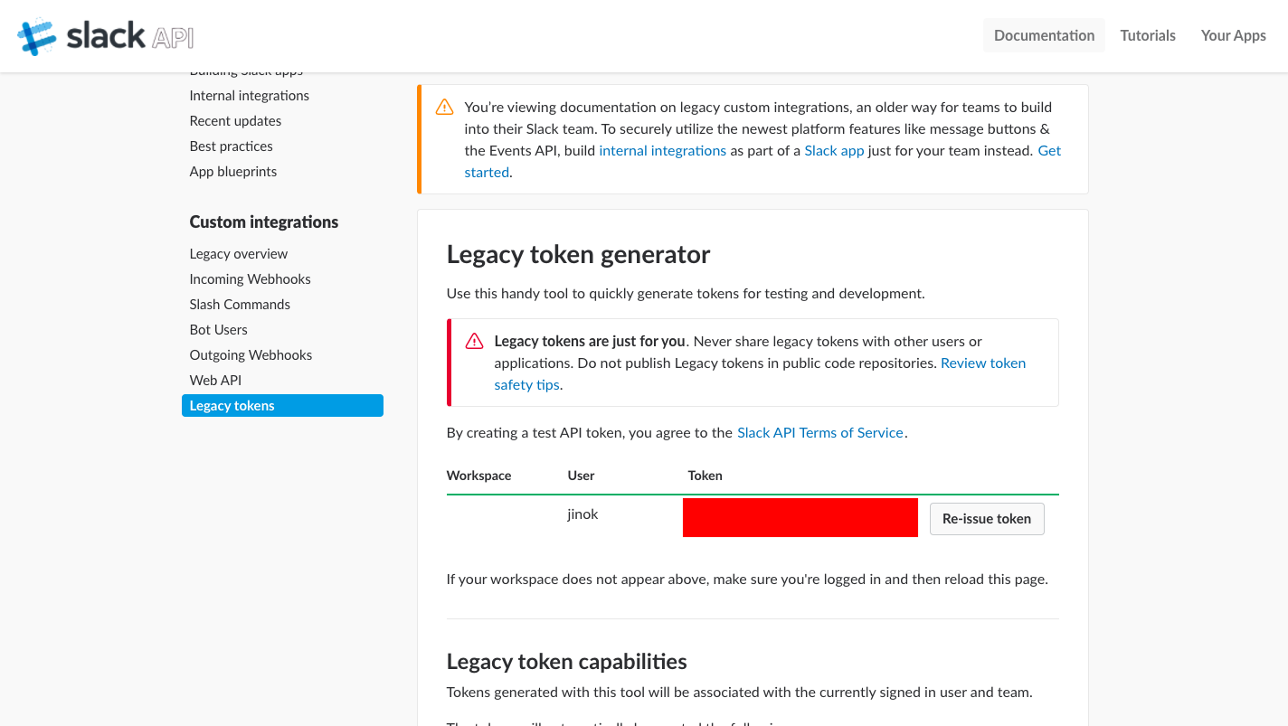Open Web API sidebar item
Screen dimensions: 1288x726
click(215, 381)
